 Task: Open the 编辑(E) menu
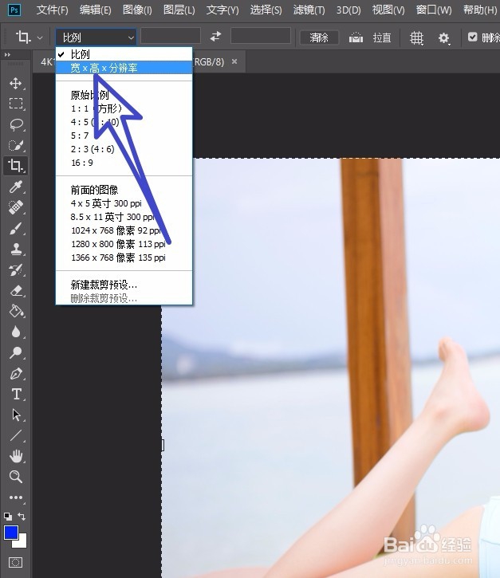coord(95,10)
